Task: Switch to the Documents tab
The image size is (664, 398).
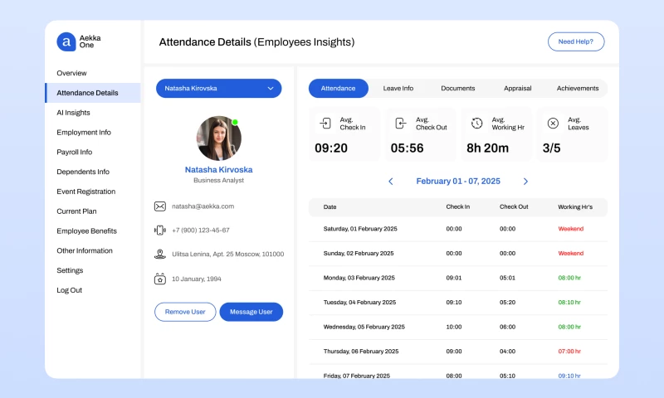Action: (x=458, y=89)
